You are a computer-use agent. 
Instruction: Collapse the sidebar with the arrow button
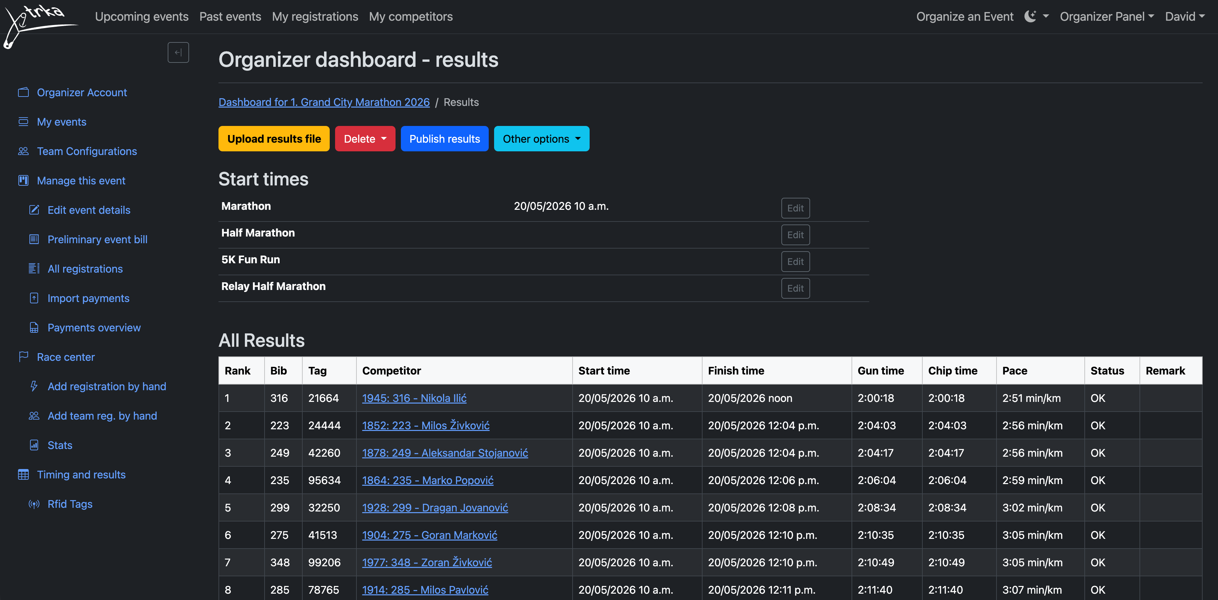pyautogui.click(x=178, y=52)
